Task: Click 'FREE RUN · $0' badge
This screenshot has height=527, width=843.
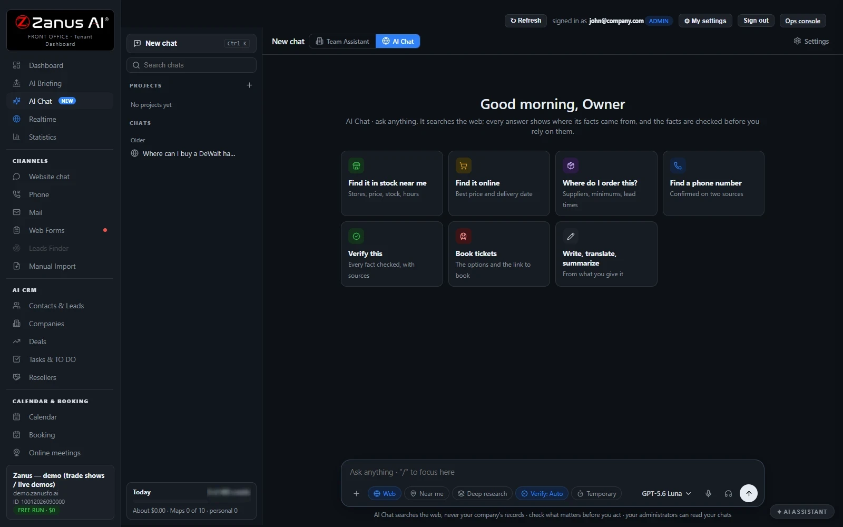Action: click(36, 510)
